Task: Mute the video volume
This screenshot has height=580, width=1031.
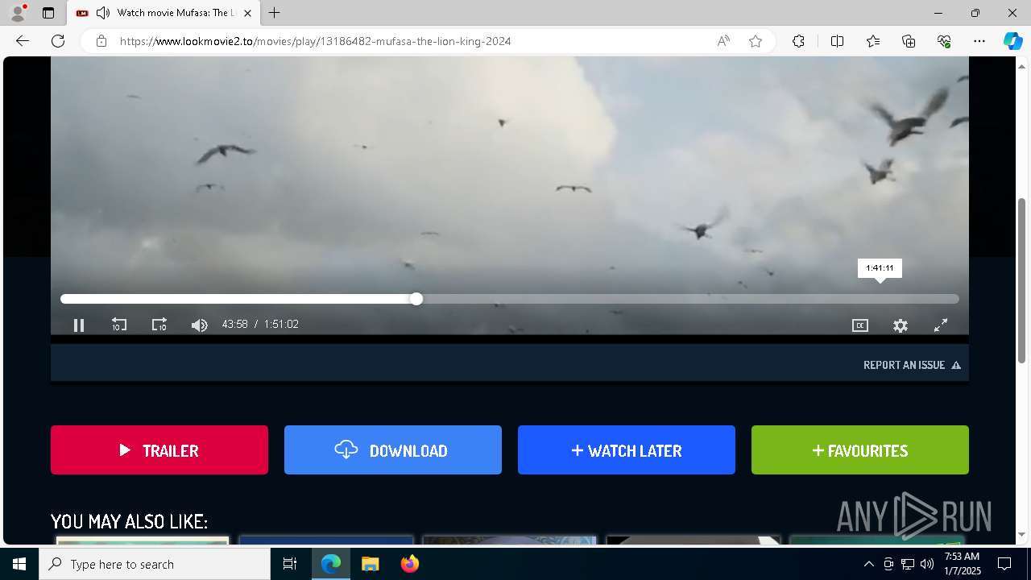Action: pyautogui.click(x=199, y=325)
